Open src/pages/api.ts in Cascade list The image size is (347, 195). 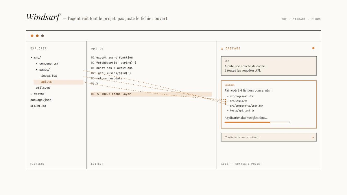tap(240, 96)
